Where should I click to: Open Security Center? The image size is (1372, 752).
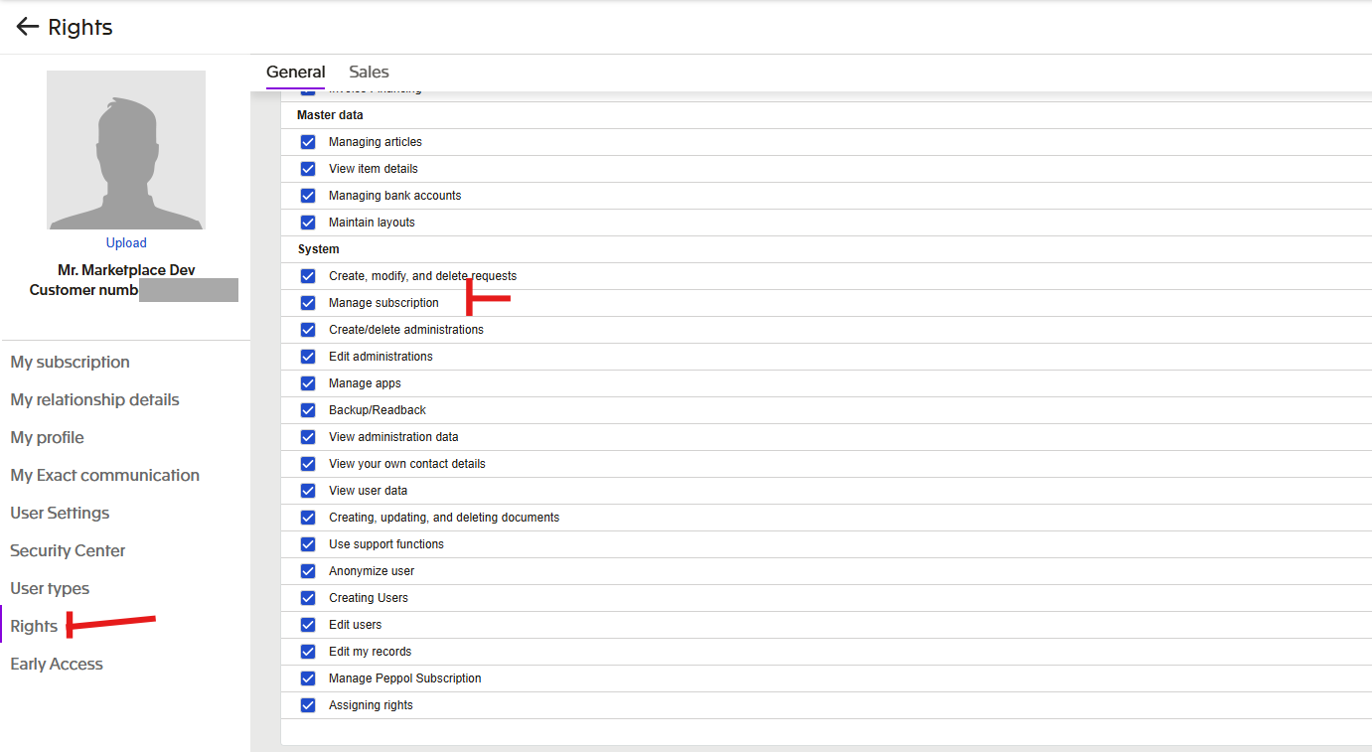pos(68,550)
